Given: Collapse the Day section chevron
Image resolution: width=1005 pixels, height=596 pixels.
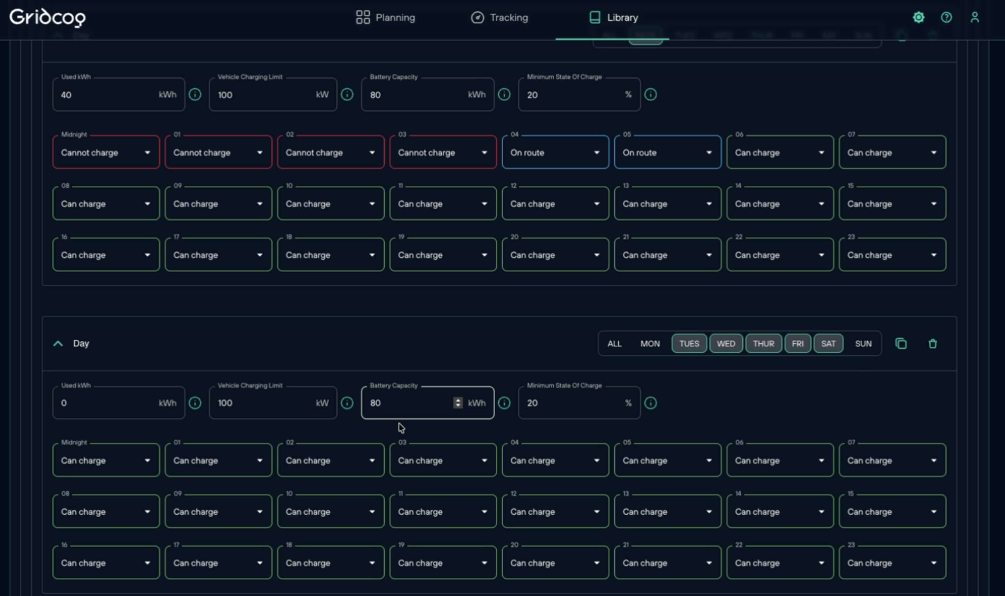Looking at the screenshot, I should click(x=58, y=344).
